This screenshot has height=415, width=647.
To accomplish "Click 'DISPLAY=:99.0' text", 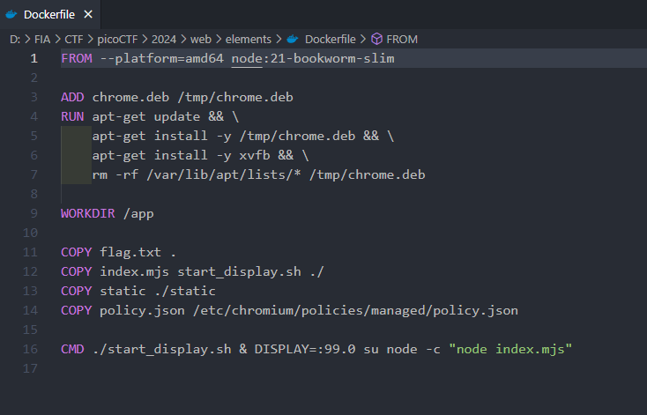I will pyautogui.click(x=305, y=350).
